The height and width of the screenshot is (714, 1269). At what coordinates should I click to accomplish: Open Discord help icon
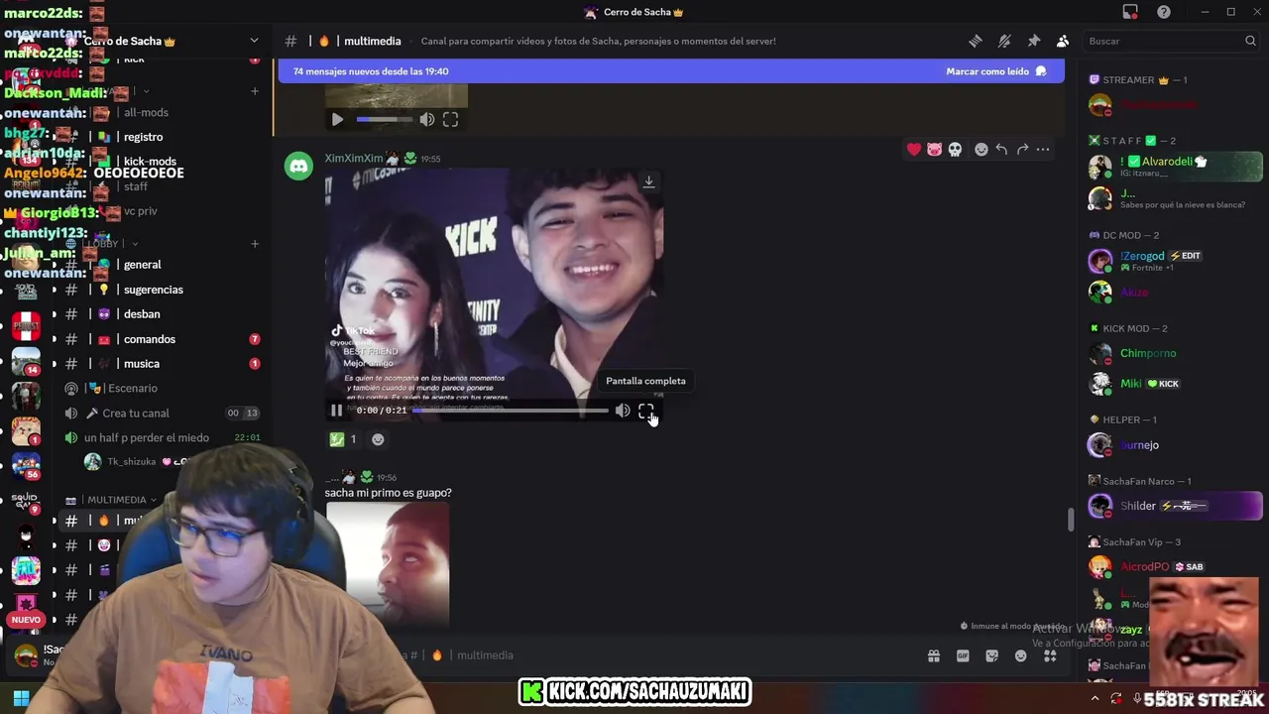[1164, 12]
